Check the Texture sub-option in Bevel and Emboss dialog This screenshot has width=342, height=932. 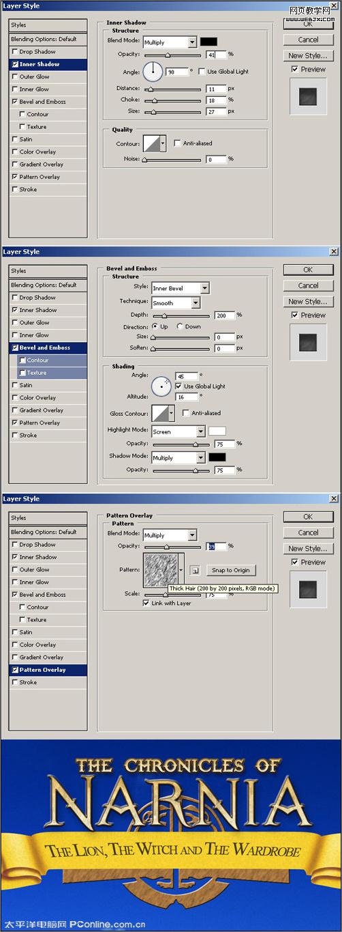click(x=23, y=373)
